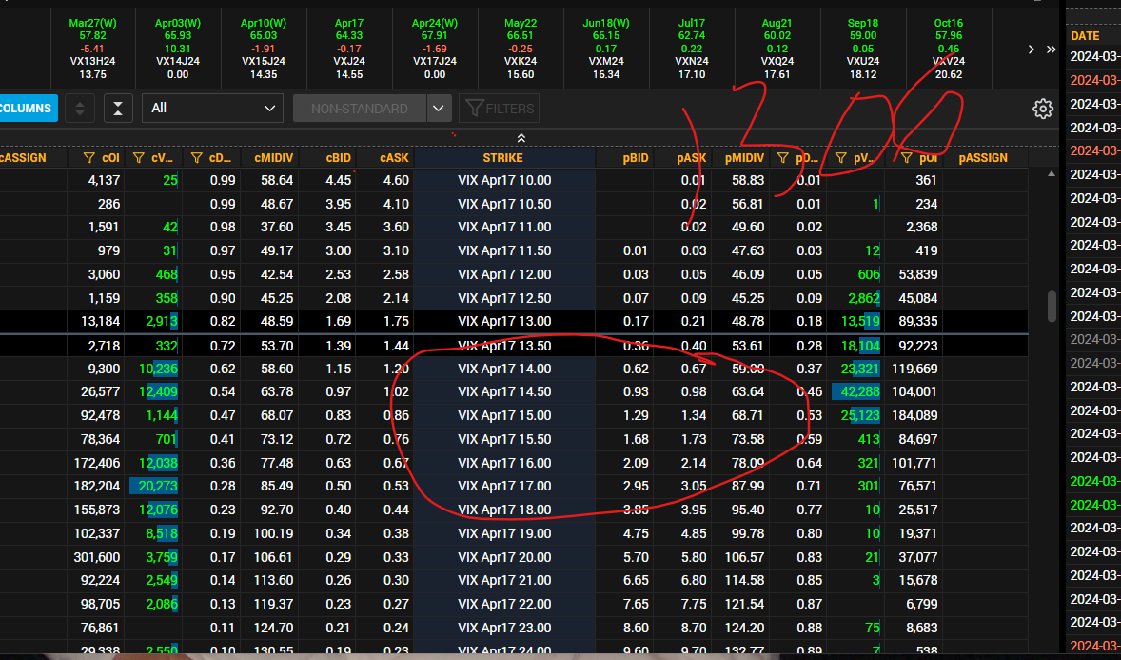Viewport: 1121px width, 660px height.
Task: Sort by the pASSIGN column header
Action: point(983,158)
